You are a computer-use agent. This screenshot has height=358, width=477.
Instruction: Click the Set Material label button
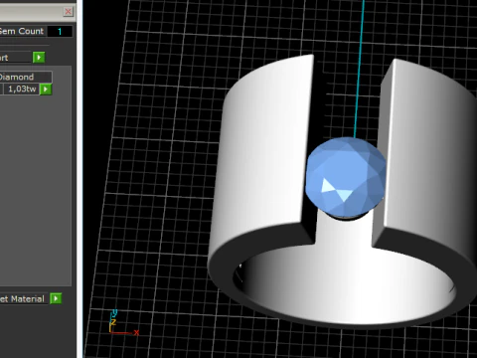[x=23, y=298]
